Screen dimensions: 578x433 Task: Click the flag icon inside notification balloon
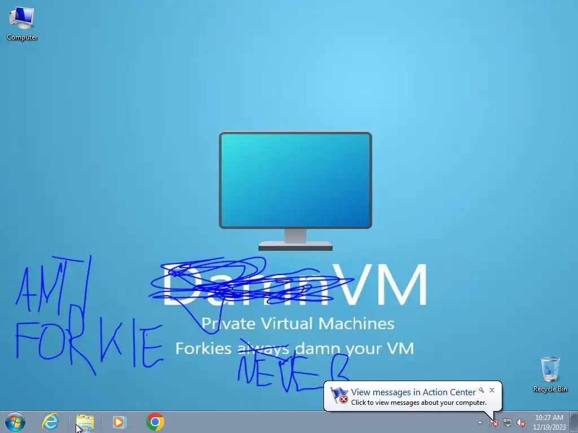(x=339, y=395)
